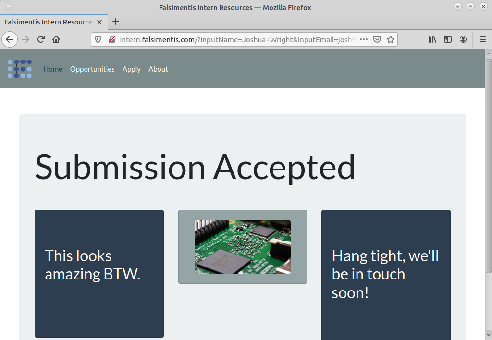The image size is (492, 340).
Task: Open tracking protection shield info
Action: point(98,39)
